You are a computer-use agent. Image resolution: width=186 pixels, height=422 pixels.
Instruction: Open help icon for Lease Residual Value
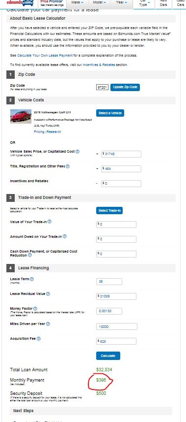[x=48, y=294]
